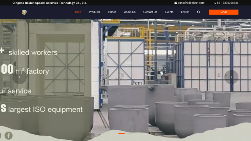This screenshot has width=251, height=141.
Task: Open the search magnifier icon
Action: 199,12
